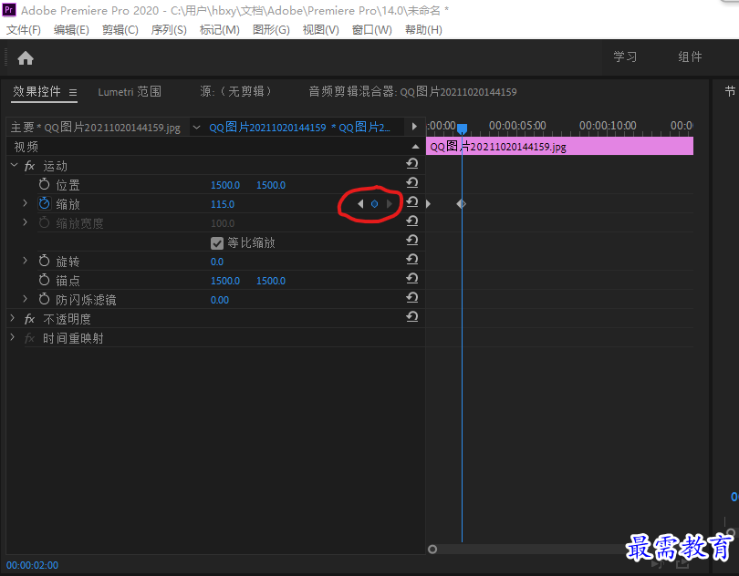Select the 缩放 keyframe diamond in timeline
This screenshot has width=739, height=576.
(462, 204)
